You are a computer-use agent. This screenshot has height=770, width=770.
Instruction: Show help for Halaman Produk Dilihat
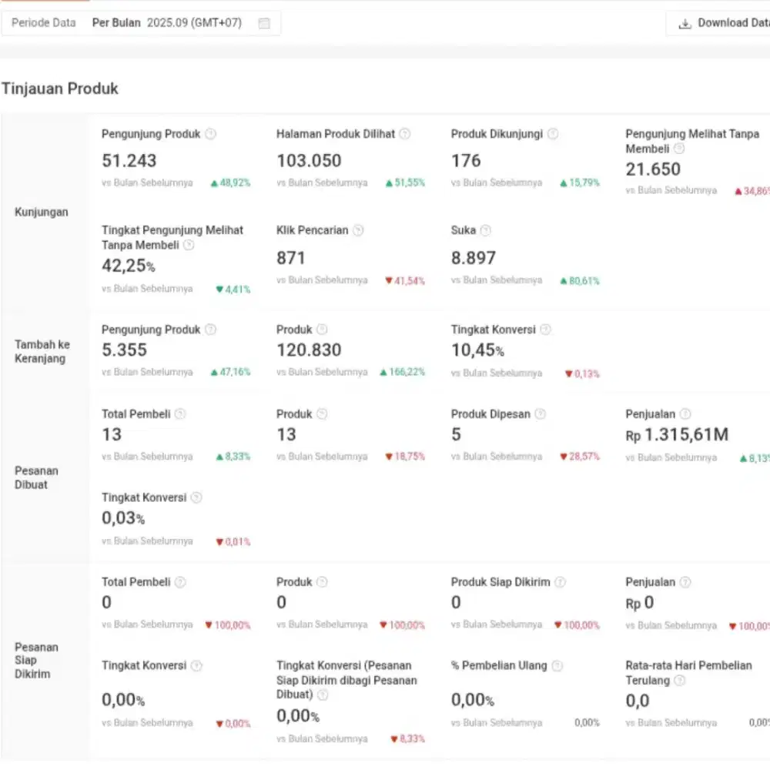click(x=405, y=134)
